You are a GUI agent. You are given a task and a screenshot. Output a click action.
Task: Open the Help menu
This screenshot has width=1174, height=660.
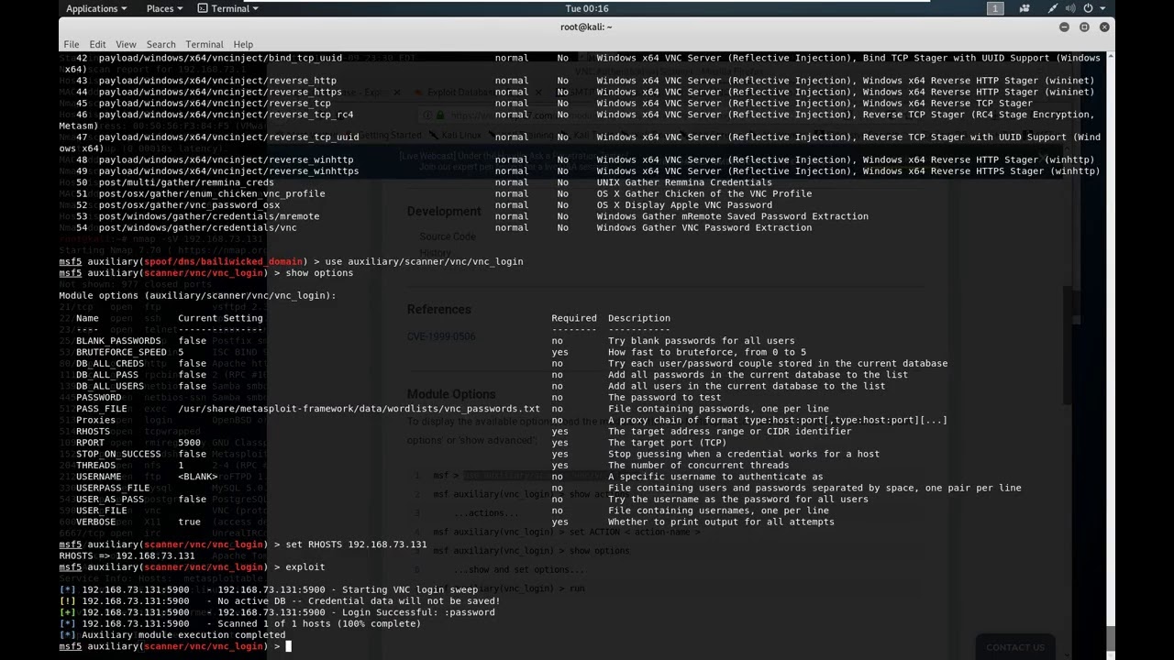point(243,44)
